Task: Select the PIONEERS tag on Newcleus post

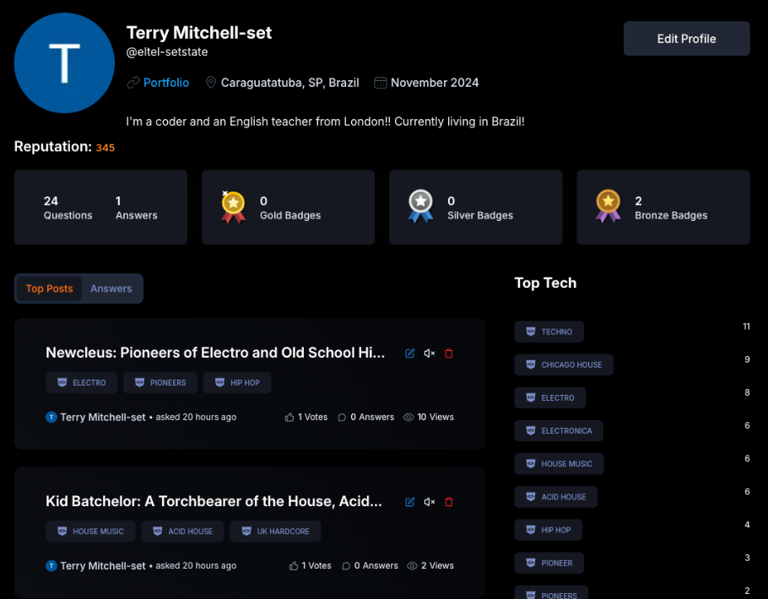Action: [160, 382]
